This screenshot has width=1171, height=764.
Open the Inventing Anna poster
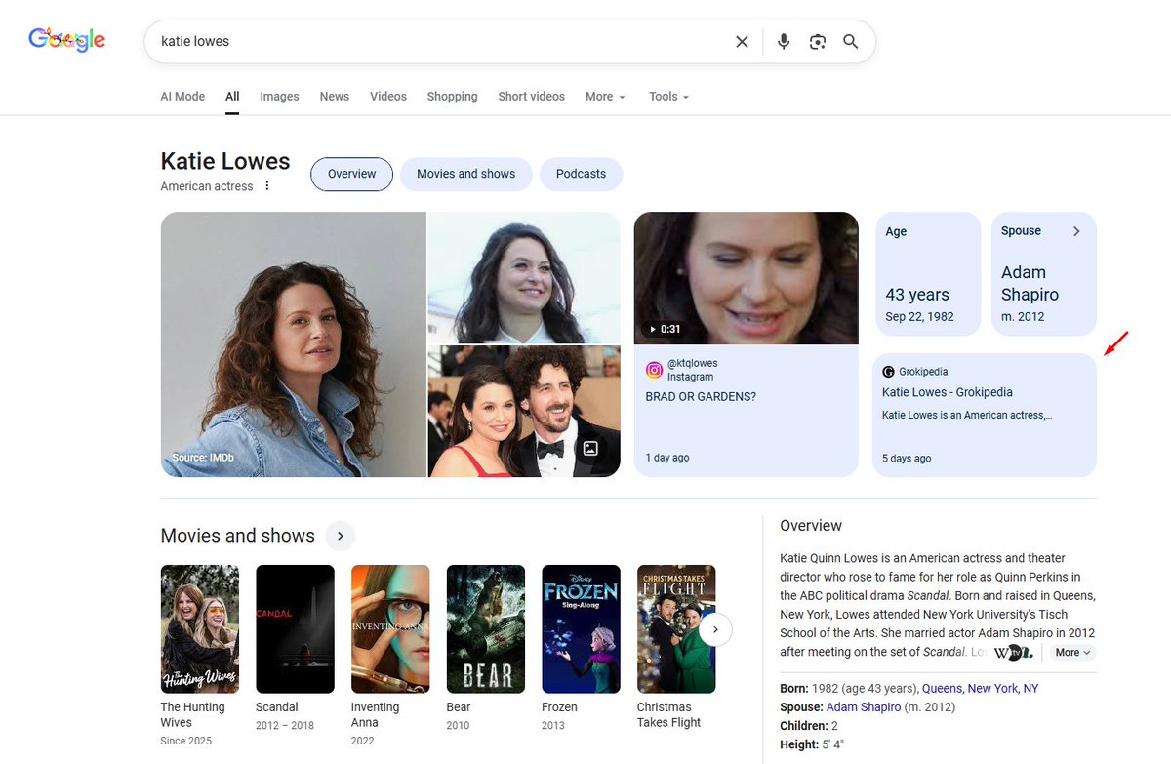coord(390,629)
